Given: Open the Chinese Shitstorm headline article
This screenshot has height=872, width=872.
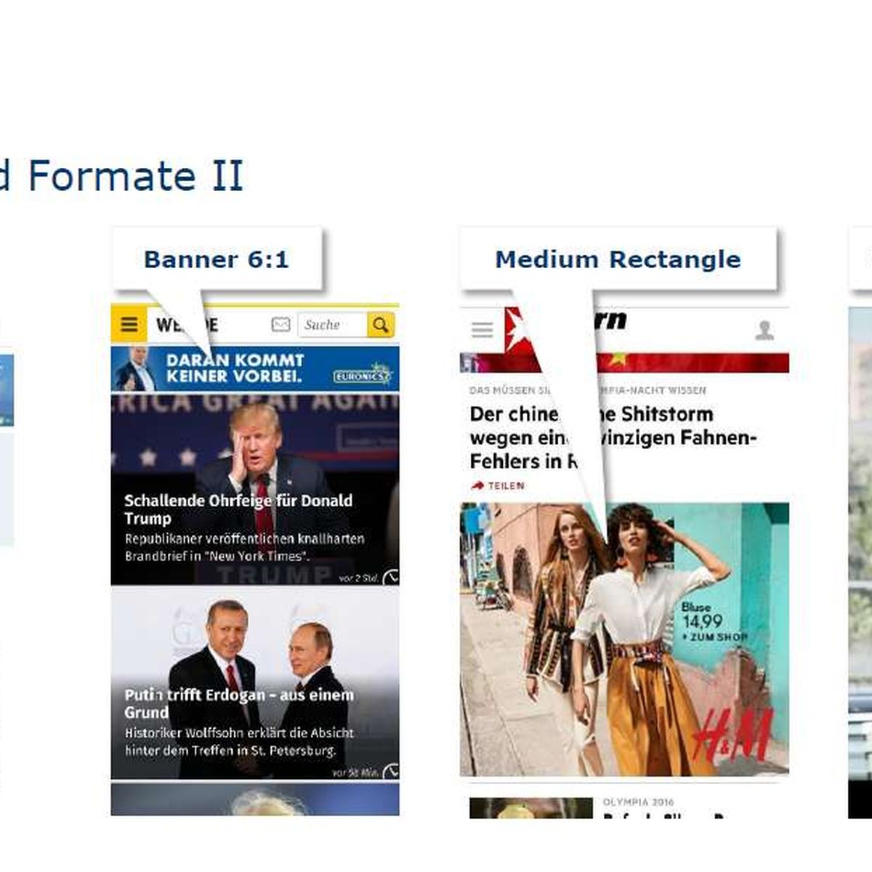Looking at the screenshot, I should click(613, 437).
